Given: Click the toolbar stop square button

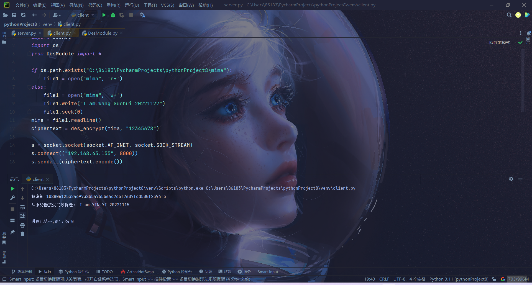Looking at the screenshot, I should [131, 15].
